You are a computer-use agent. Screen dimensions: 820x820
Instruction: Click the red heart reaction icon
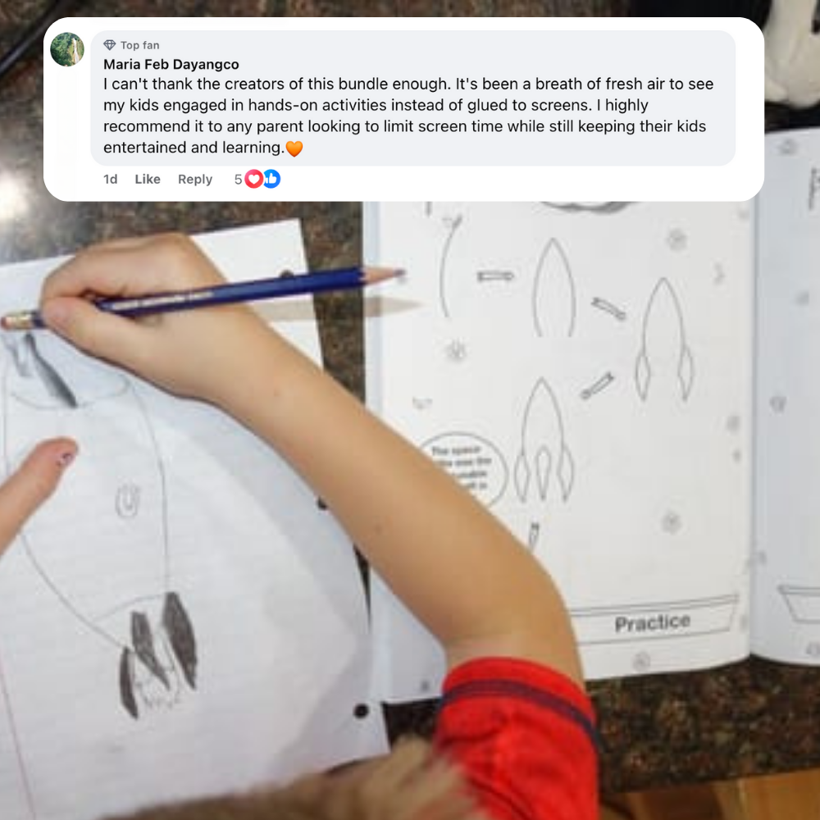254,180
